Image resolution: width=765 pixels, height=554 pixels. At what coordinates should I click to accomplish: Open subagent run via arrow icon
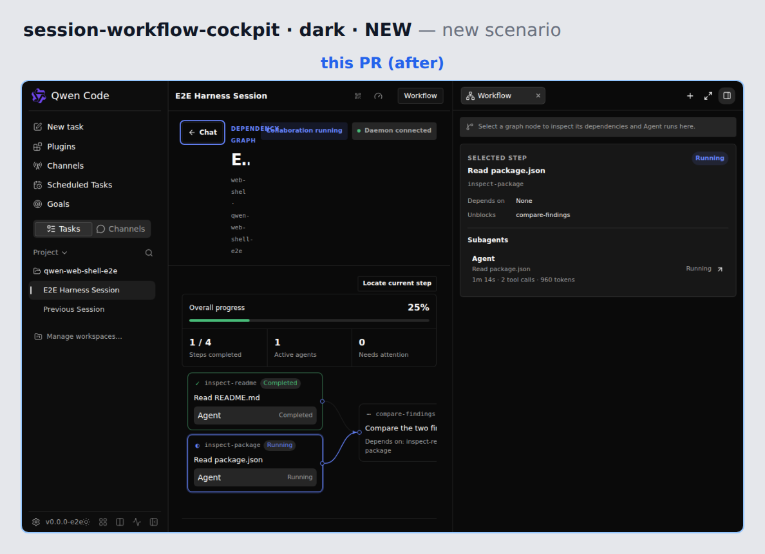(x=720, y=269)
